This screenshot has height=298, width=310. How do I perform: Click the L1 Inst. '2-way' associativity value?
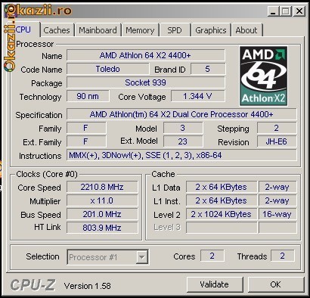point(277,200)
